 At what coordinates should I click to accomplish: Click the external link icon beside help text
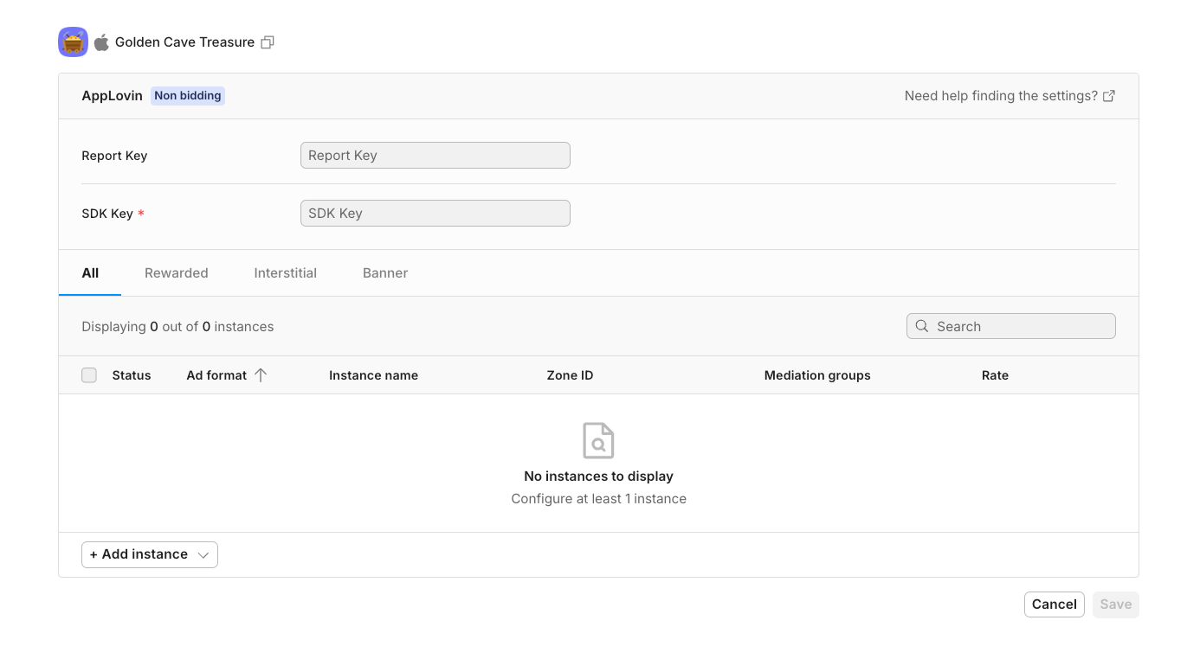1109,96
